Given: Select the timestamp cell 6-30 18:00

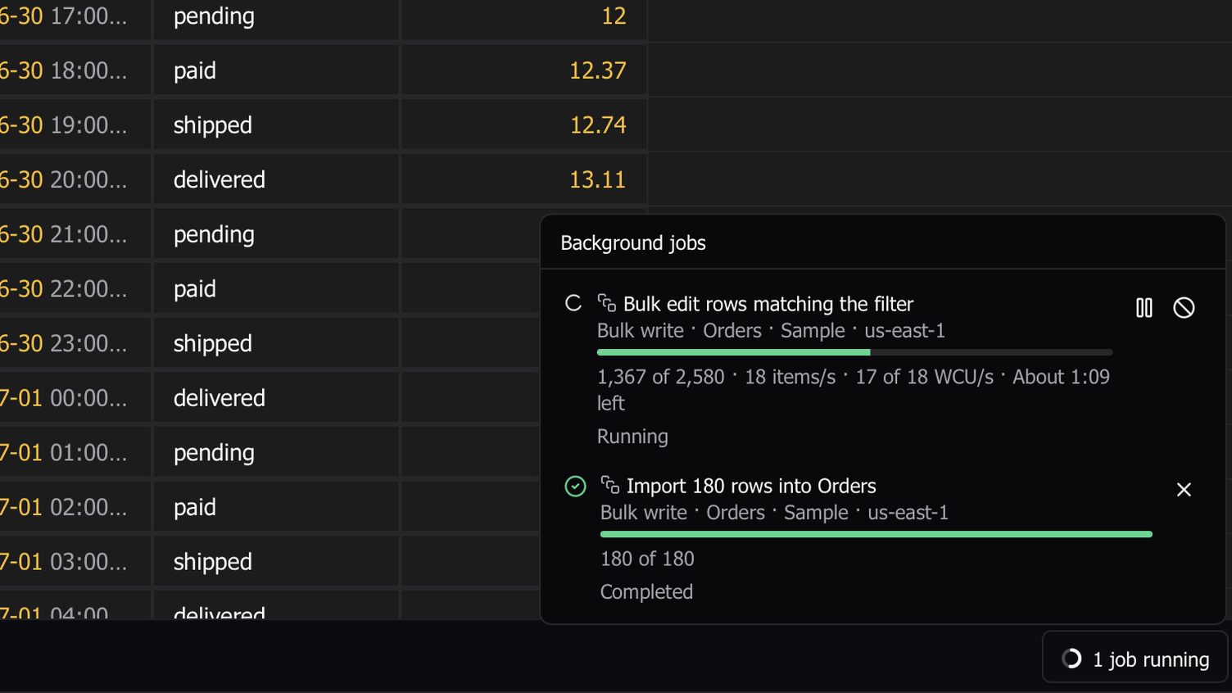Looking at the screenshot, I should point(75,70).
